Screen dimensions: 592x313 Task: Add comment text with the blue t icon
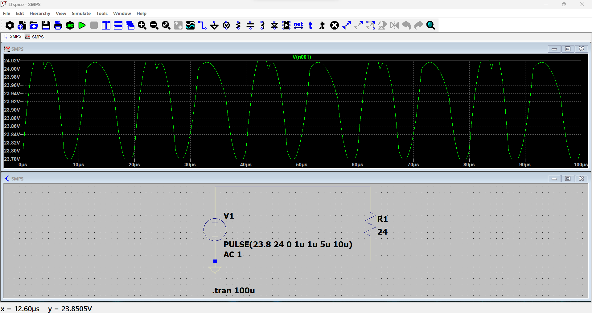click(310, 25)
